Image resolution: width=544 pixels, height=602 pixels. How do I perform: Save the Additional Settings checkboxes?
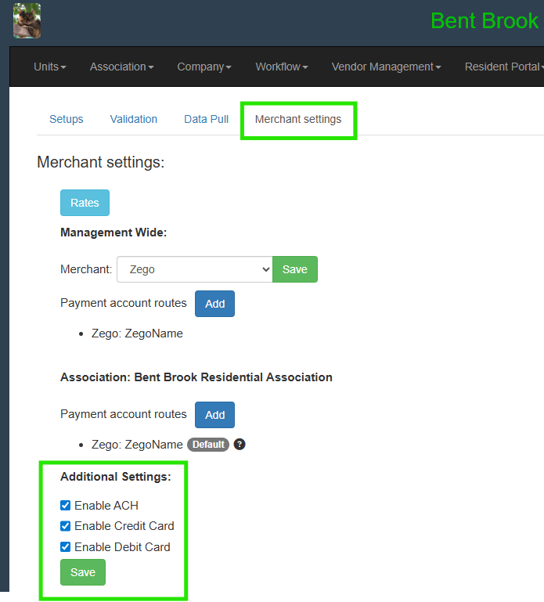[83, 572]
